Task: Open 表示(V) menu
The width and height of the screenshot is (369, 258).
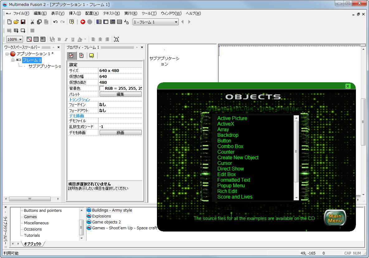Action: (58, 13)
